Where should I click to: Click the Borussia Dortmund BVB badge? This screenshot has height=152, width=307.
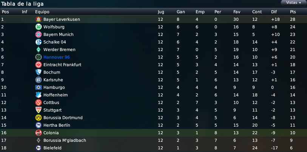click(39, 118)
